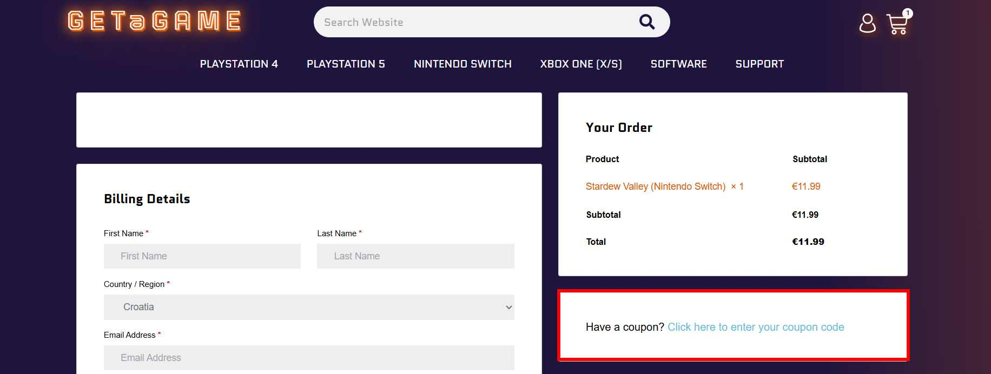This screenshot has height=374, width=991.
Task: Navigate to the Software section
Action: (678, 64)
